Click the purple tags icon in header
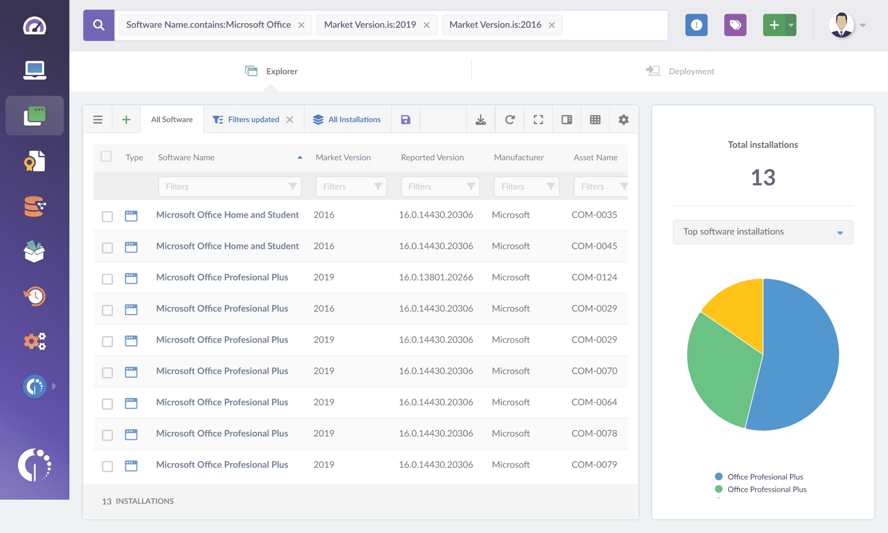Image resolution: width=888 pixels, height=533 pixels. point(735,25)
